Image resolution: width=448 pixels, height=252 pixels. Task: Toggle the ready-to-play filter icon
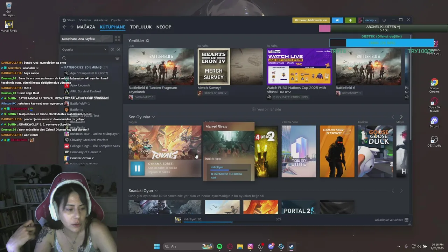[118, 49]
